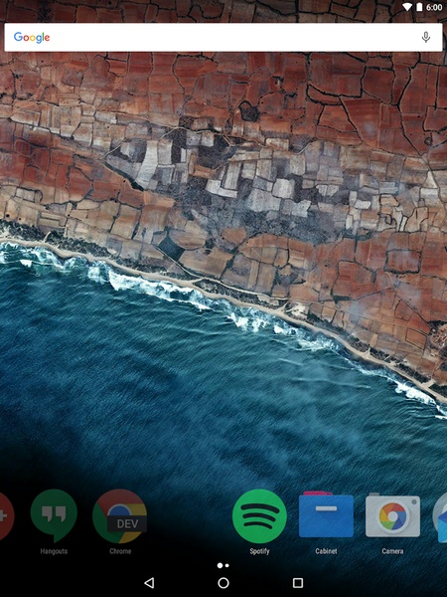Tap the second home screen page dot

[x=227, y=565]
